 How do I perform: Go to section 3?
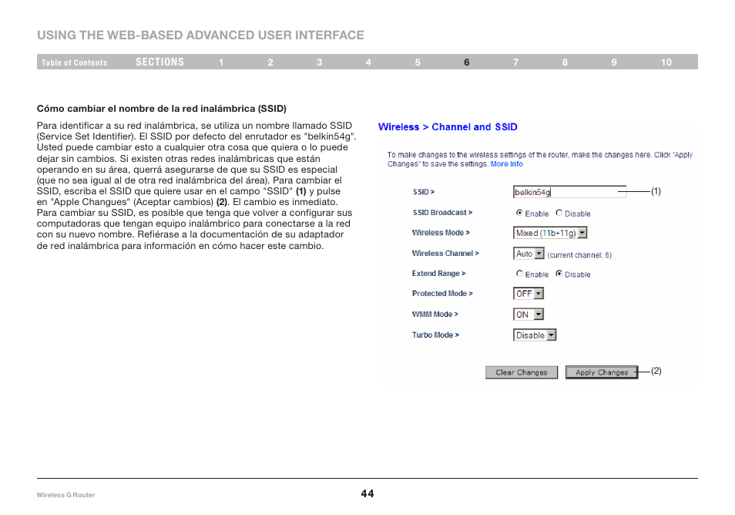tap(319, 62)
